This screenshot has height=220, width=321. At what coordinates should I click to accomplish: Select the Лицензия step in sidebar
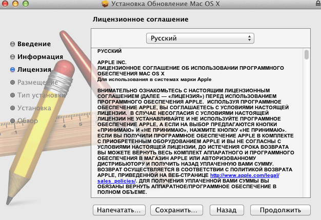[x=34, y=70]
